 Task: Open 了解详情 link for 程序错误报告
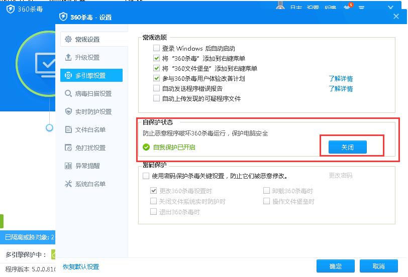tap(341, 89)
